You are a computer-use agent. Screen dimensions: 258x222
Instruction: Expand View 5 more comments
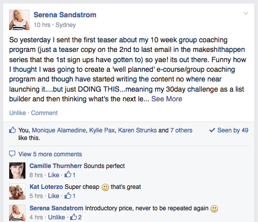point(50,154)
